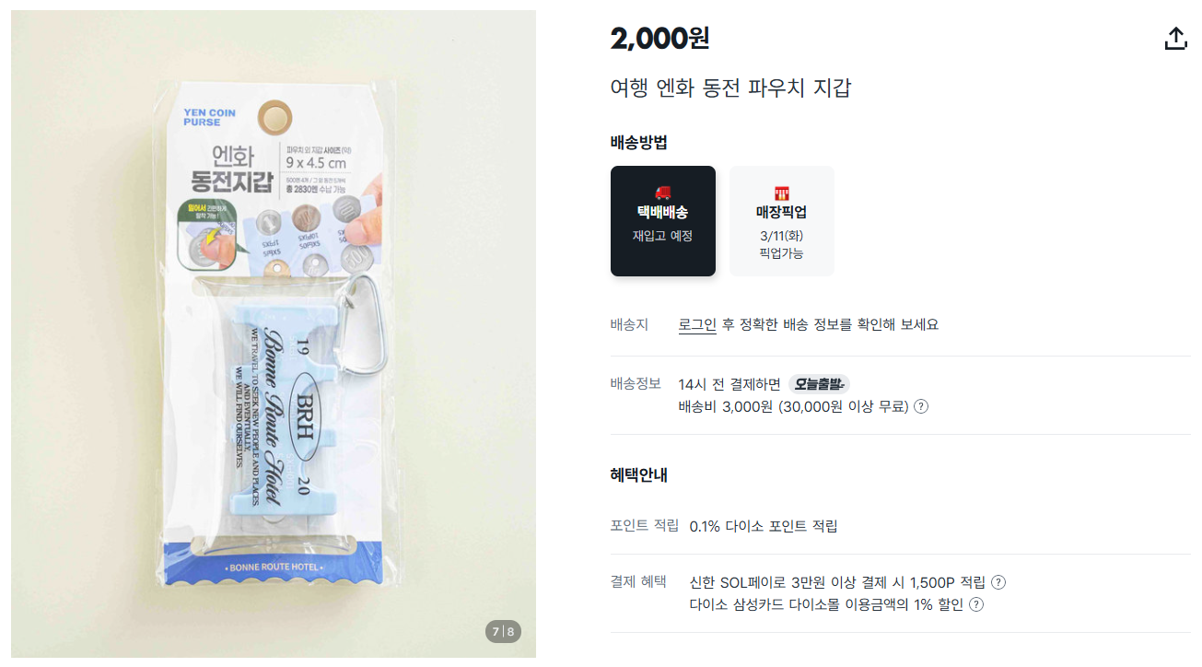This screenshot has width=1202, height=667.
Task: Click the store pickup shop icon
Action: tap(782, 193)
